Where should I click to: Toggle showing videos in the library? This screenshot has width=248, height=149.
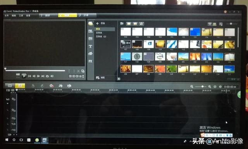pos(129,24)
